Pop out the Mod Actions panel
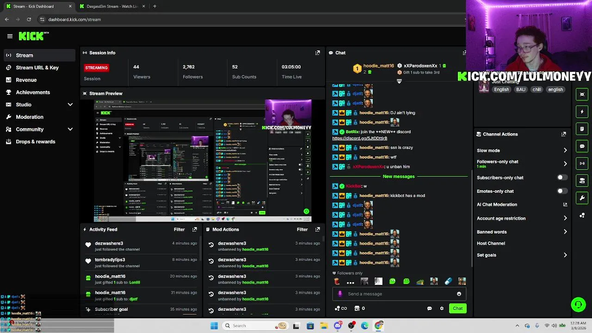 coord(317,229)
